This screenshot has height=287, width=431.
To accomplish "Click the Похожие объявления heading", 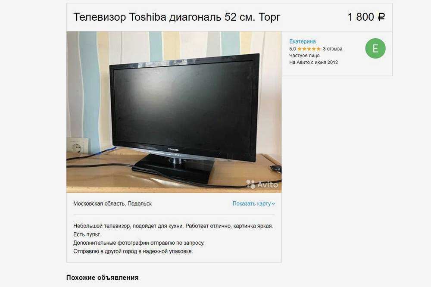I will [x=102, y=278].
